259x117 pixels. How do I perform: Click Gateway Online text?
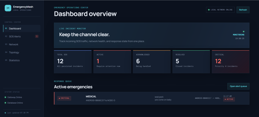tap(14, 97)
